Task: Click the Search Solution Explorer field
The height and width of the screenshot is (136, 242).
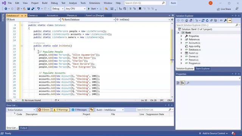Action: [x=208, y=25]
